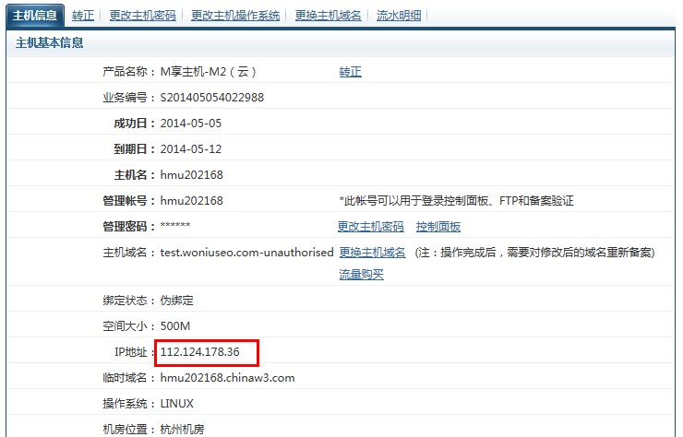This screenshot has height=437, width=683.
Task: Click the 管理帐号 value hmu202168
Action: [x=192, y=201]
